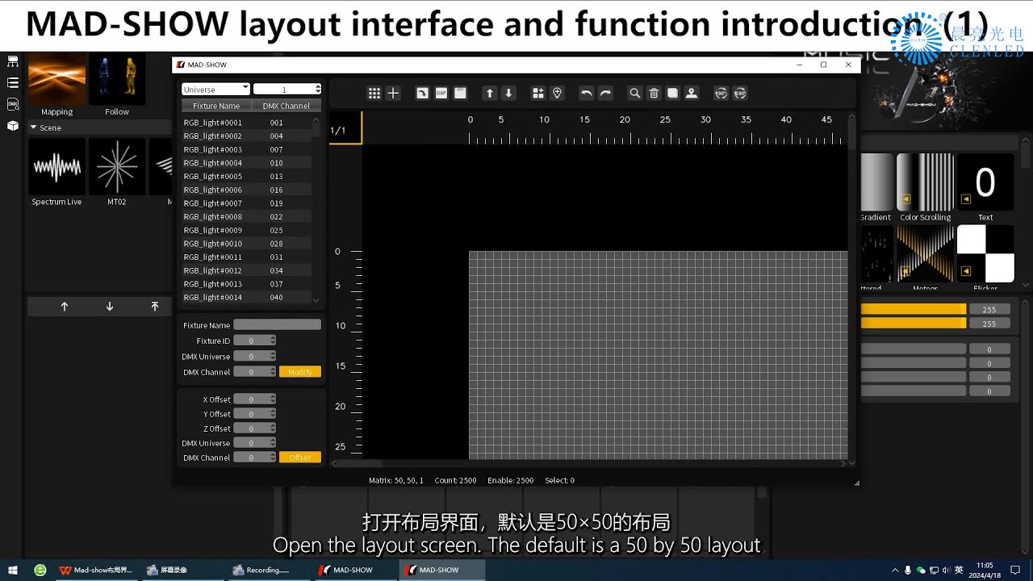The height and width of the screenshot is (581, 1033).
Task: Click the universe number stepper arrows
Action: coord(318,90)
